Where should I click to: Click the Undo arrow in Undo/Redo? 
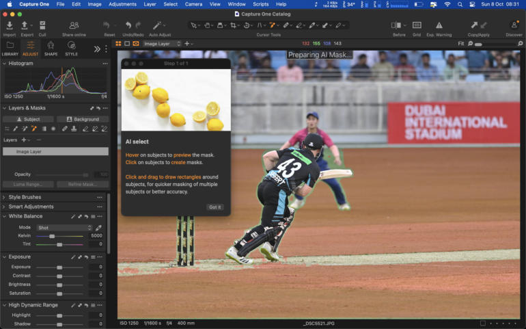128,25
